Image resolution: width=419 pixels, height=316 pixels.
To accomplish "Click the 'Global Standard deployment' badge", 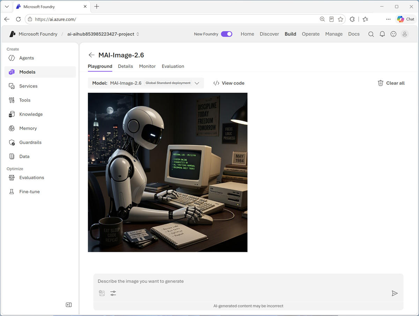I will click(168, 83).
